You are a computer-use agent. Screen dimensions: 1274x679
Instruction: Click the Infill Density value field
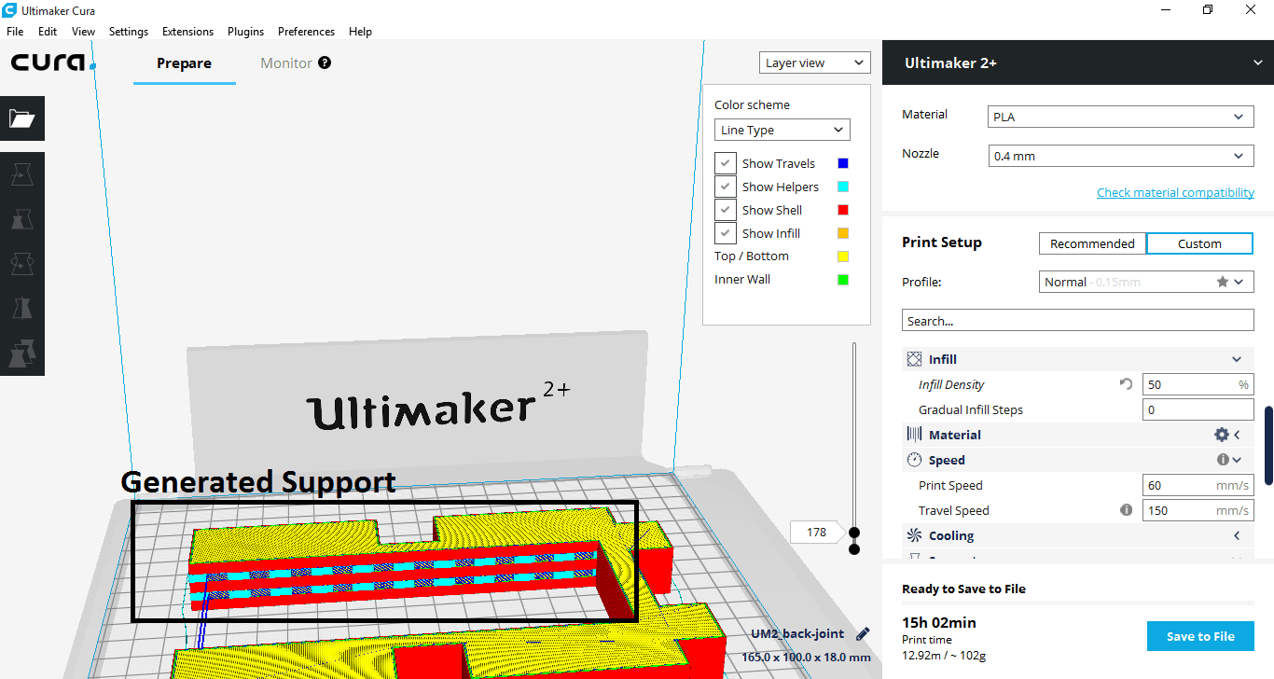[x=1198, y=384]
